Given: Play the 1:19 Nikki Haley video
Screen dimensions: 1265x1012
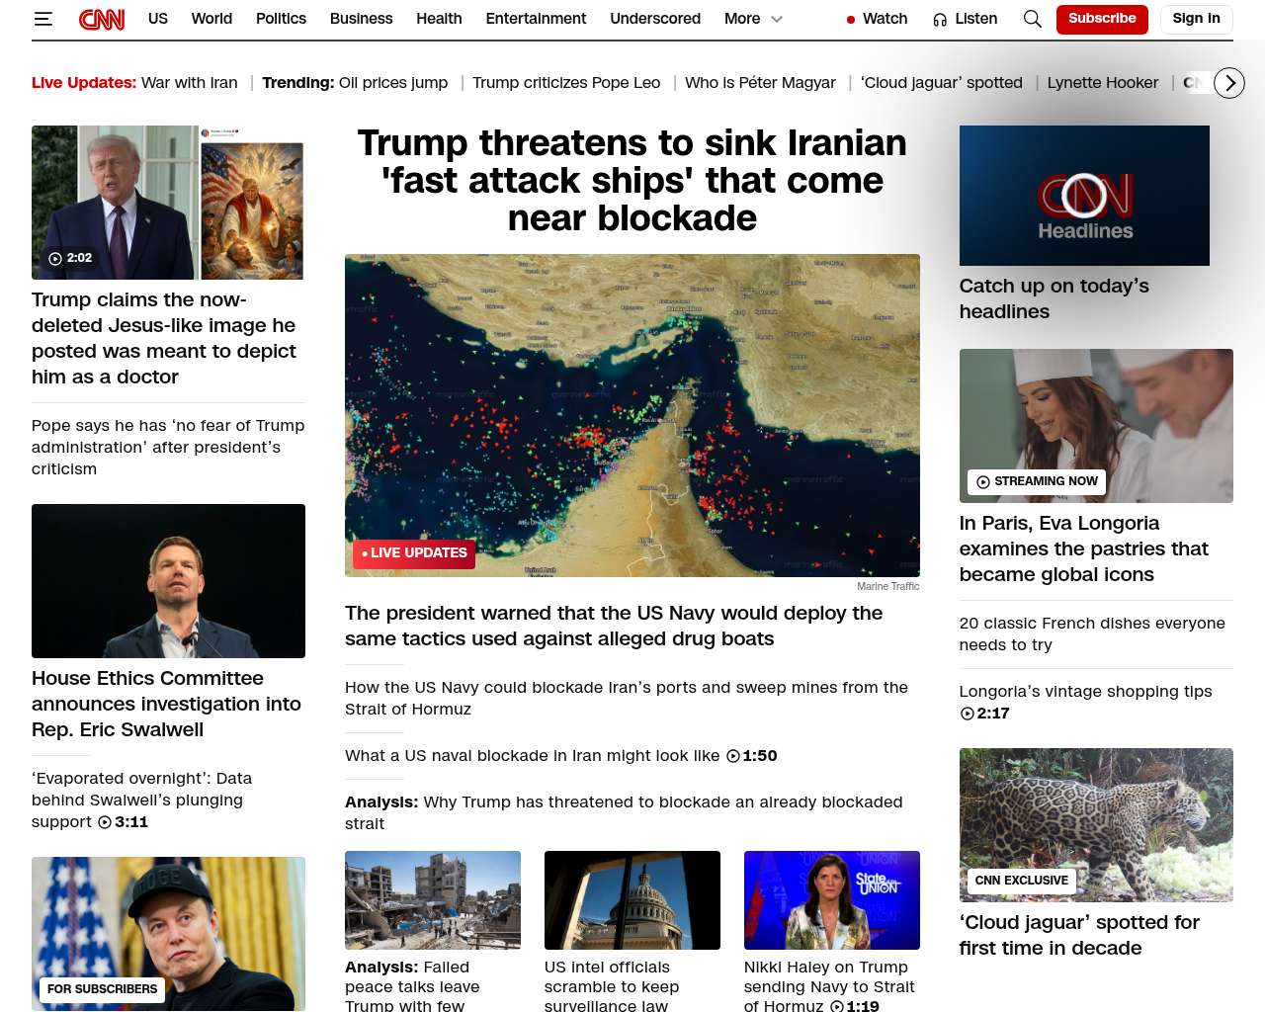Looking at the screenshot, I should tap(855, 1006).
